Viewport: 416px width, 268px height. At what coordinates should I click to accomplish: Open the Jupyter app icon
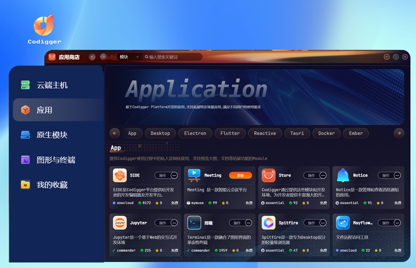pos(120,223)
